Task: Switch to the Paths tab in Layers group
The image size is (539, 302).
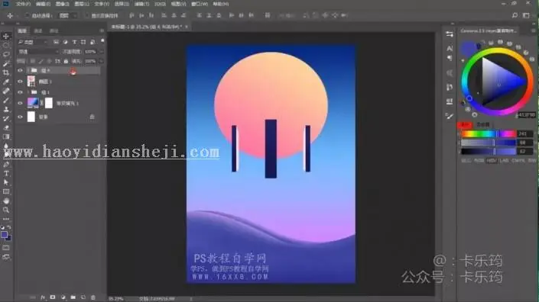Action: [54, 31]
